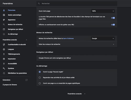Click the Langues globe icon

click(4, 49)
